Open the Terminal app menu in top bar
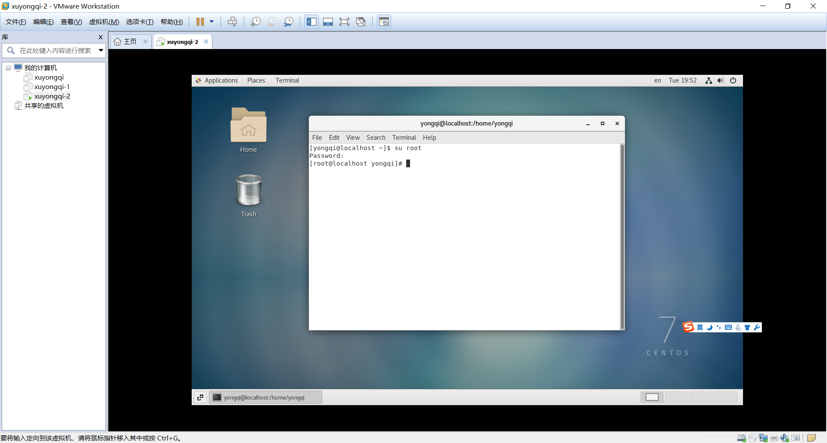Image resolution: width=827 pixels, height=443 pixels. [287, 80]
